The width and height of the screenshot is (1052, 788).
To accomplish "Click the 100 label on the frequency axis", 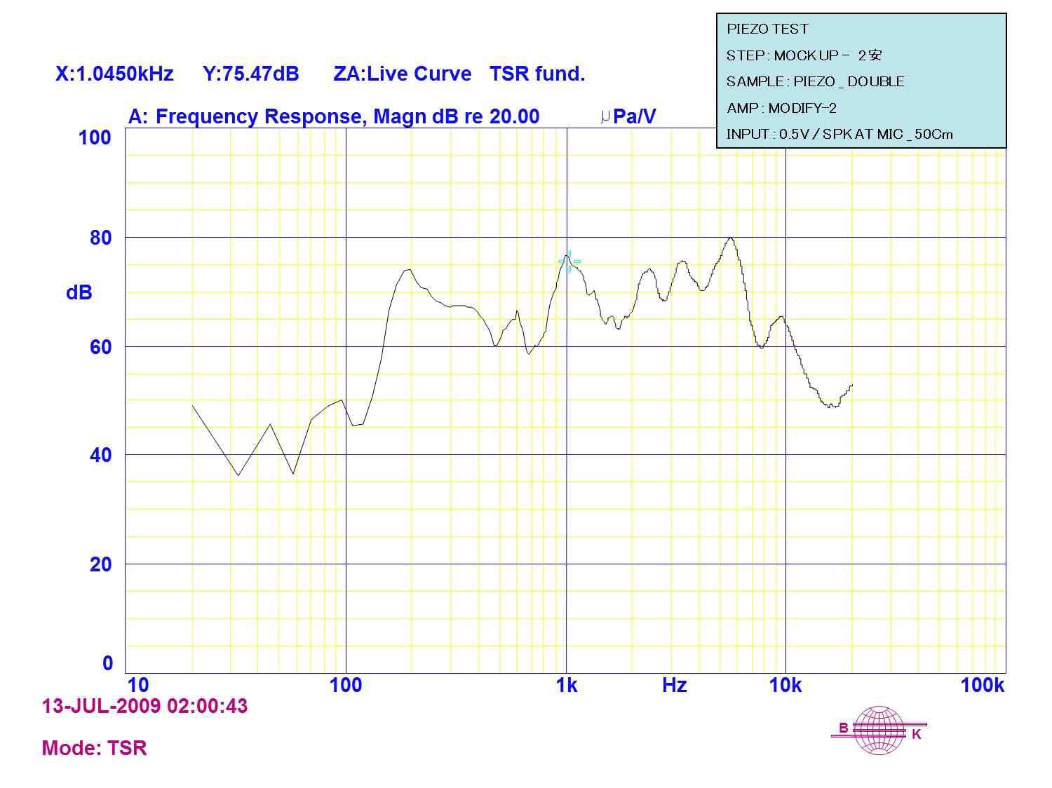I will [346, 686].
